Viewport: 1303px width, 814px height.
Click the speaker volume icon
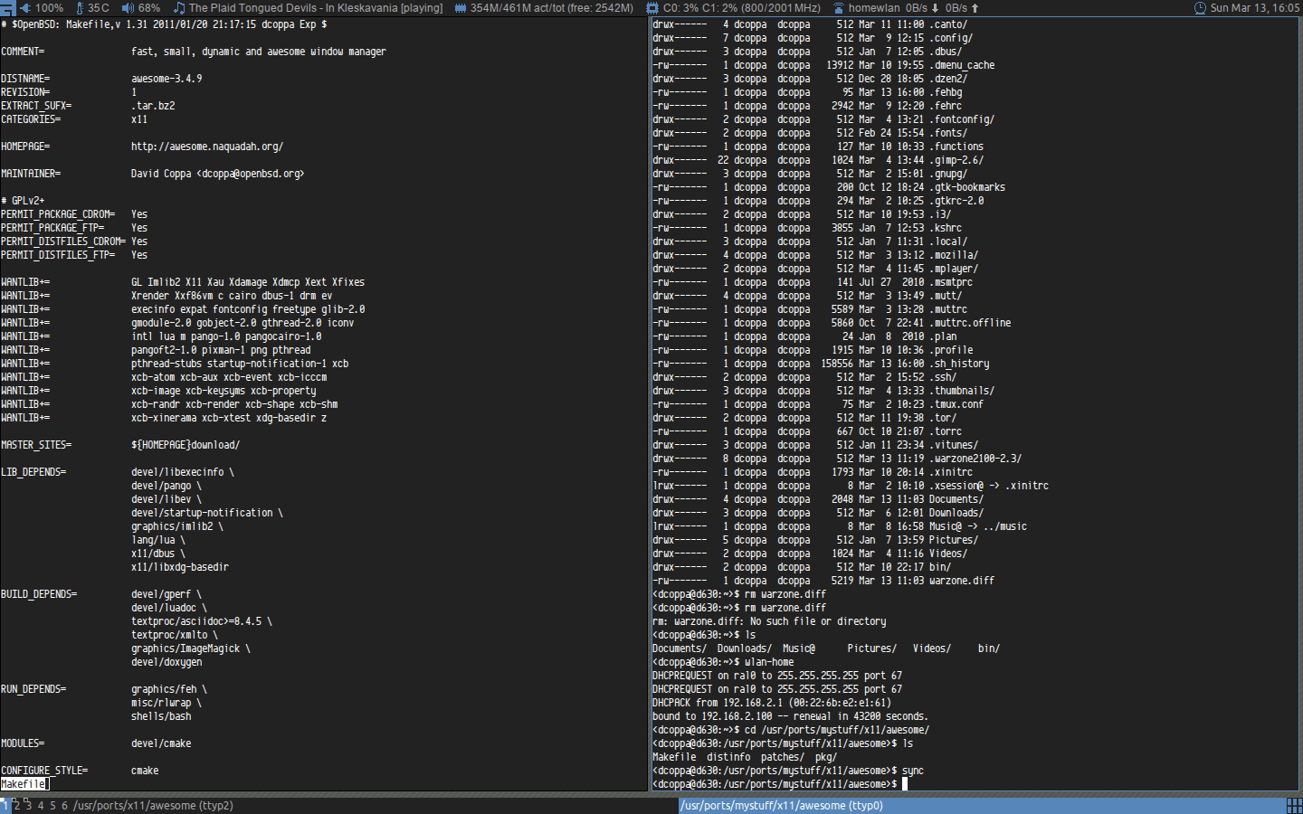[x=128, y=7]
